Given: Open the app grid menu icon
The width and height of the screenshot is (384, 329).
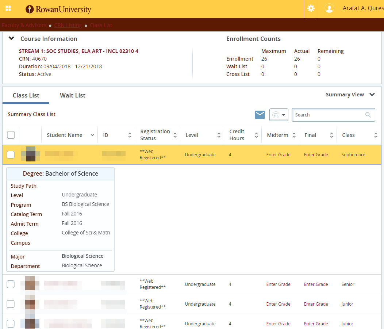Looking at the screenshot, I should [8, 8].
